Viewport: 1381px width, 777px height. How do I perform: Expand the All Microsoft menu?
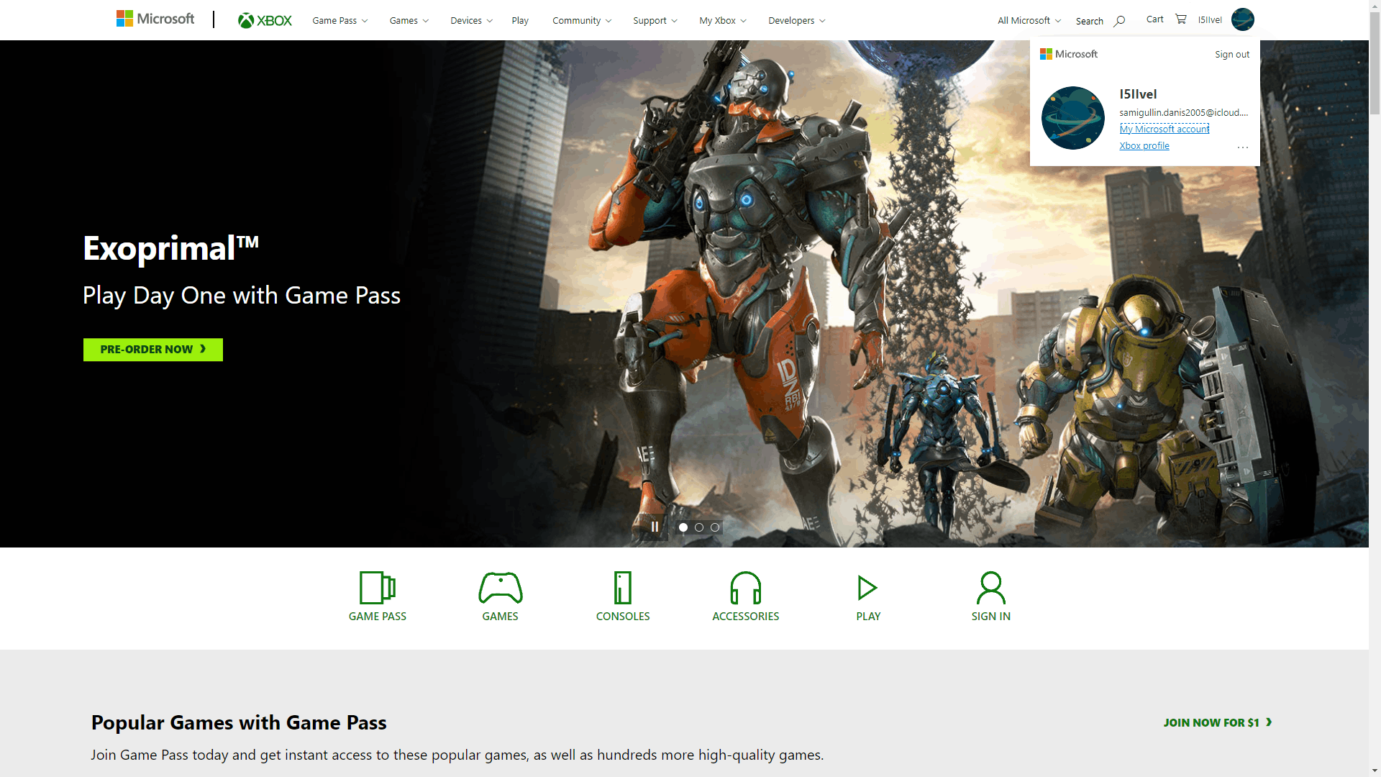point(1029,21)
